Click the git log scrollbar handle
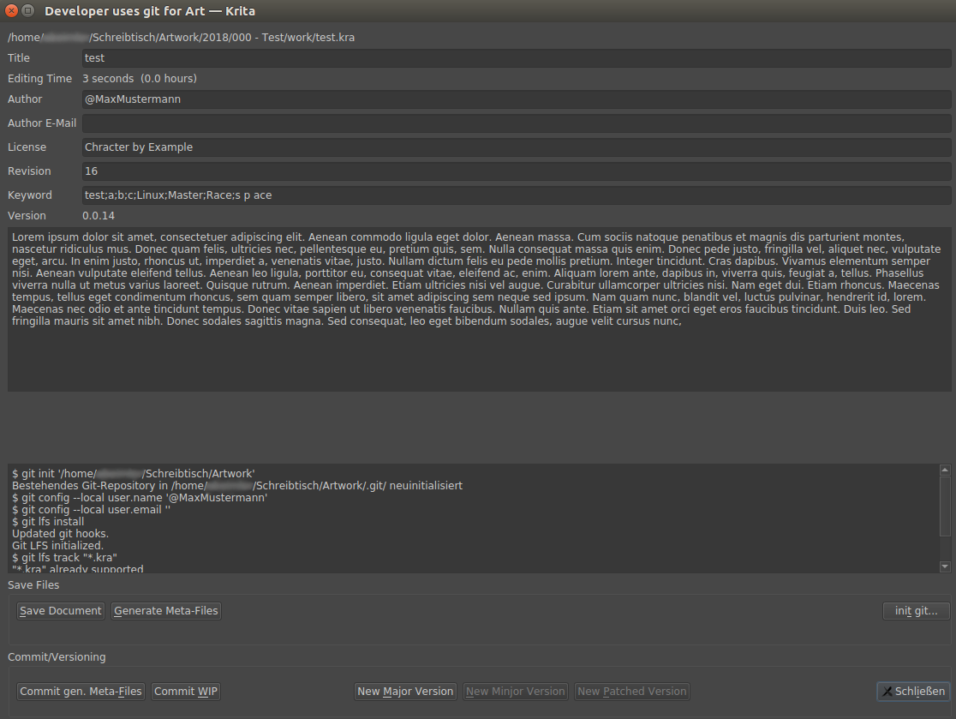The image size is (956, 719). 945,506
